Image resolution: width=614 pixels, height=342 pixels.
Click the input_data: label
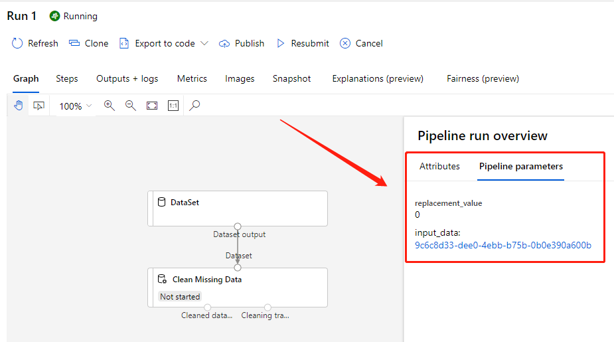(x=437, y=232)
